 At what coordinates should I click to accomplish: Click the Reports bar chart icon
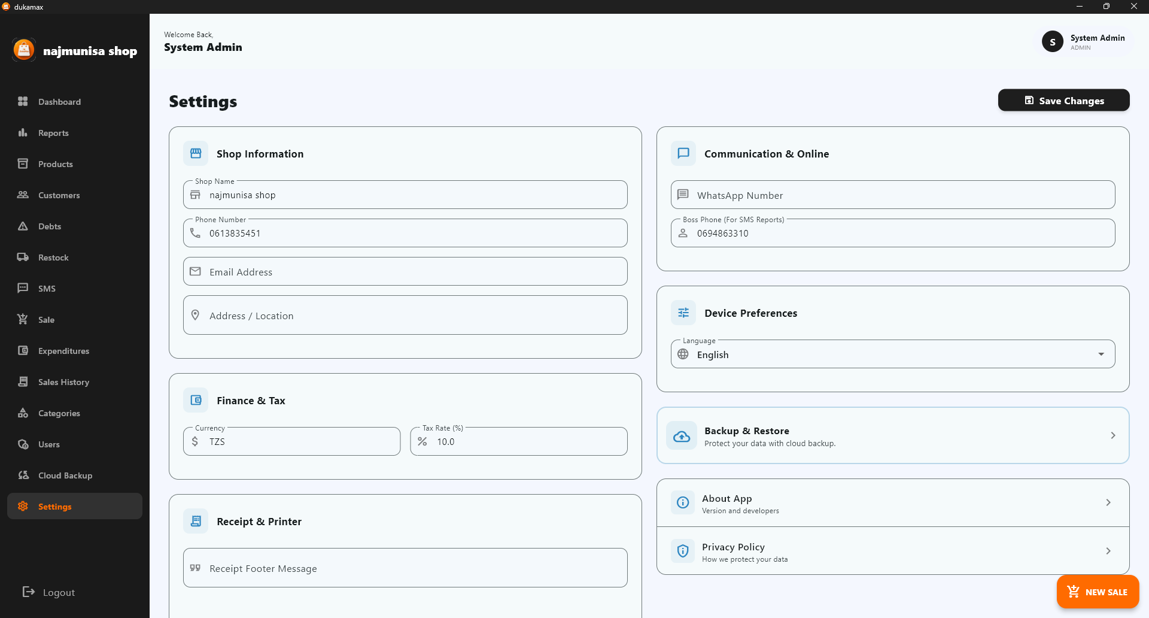(x=23, y=132)
